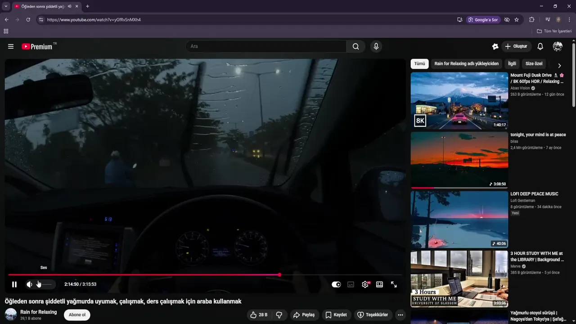The width and height of the screenshot is (576, 324).
Task: Open Mount Fuji Dusk Drive thumbnail
Action: pyautogui.click(x=459, y=101)
